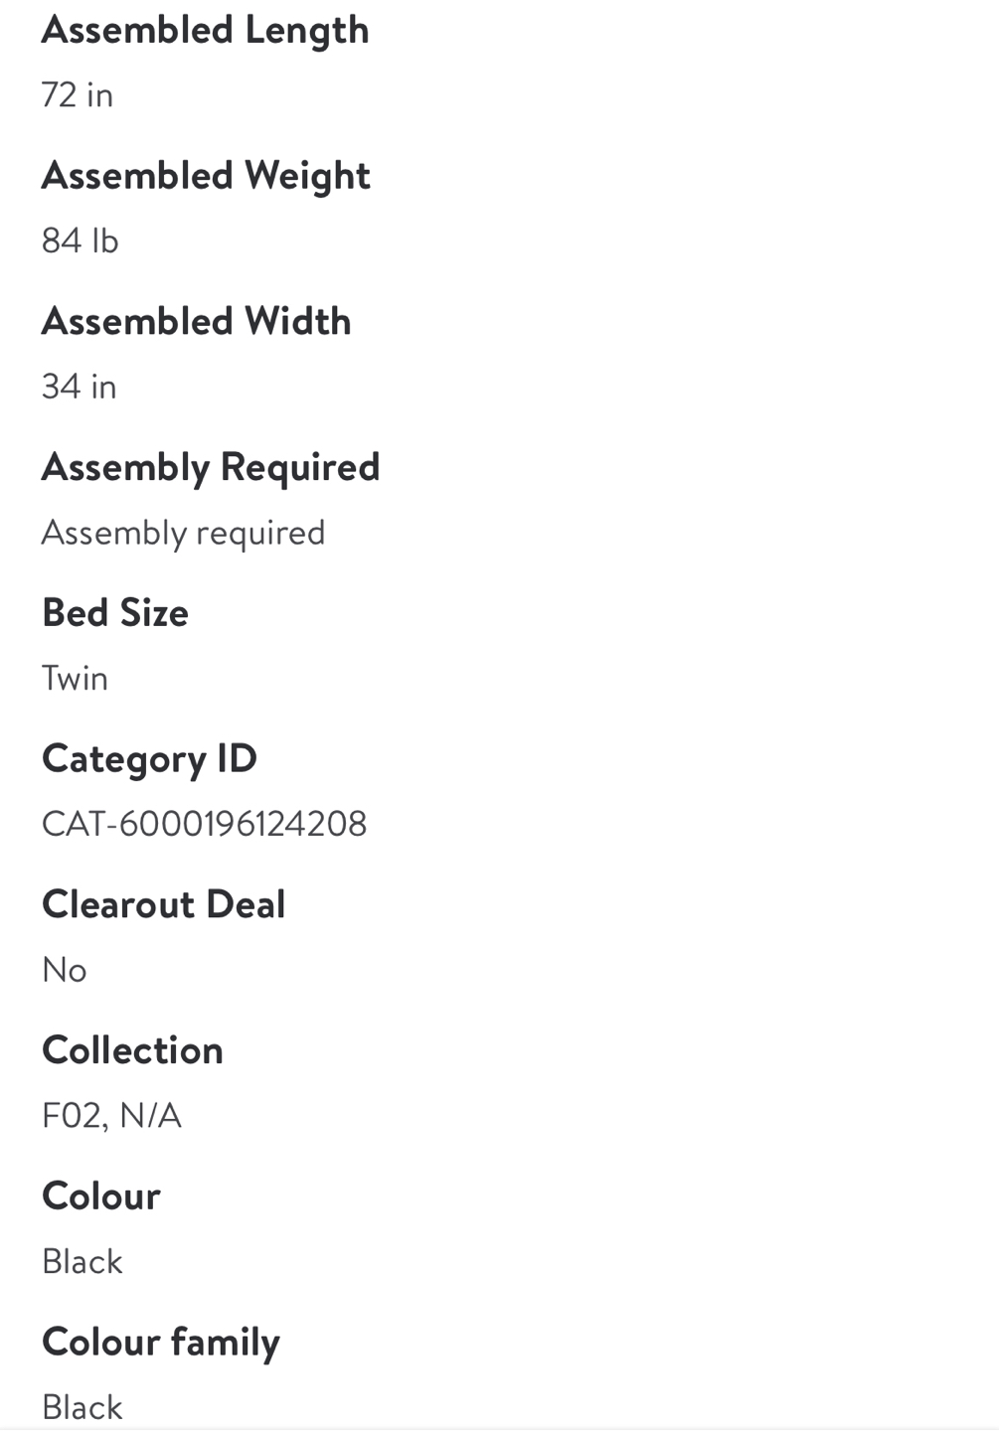Viewport: 999px width, 1431px height.
Task: Click the 'Assembly required' value text
Action: 184,534
